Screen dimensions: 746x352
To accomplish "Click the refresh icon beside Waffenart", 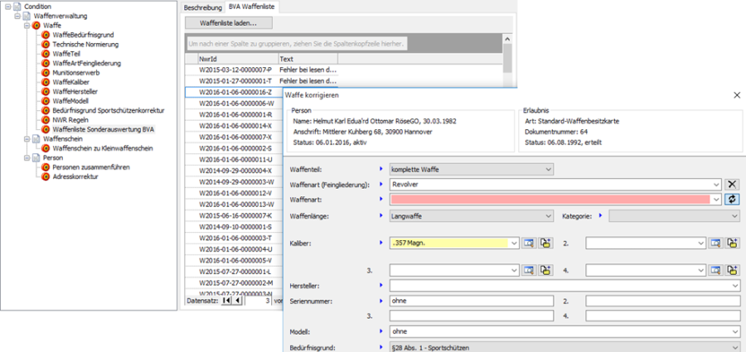I will click(732, 200).
